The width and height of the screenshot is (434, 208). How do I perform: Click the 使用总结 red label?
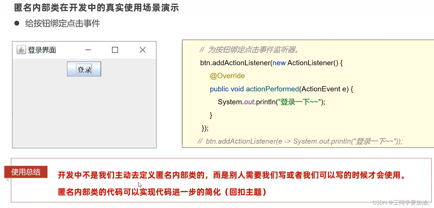(x=26, y=172)
